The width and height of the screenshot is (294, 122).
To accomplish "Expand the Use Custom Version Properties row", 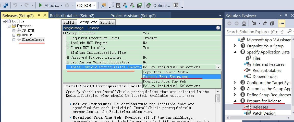I will pos(68,62).
